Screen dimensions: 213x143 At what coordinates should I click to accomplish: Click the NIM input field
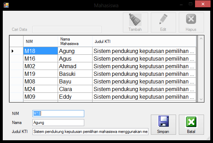coord(58,114)
